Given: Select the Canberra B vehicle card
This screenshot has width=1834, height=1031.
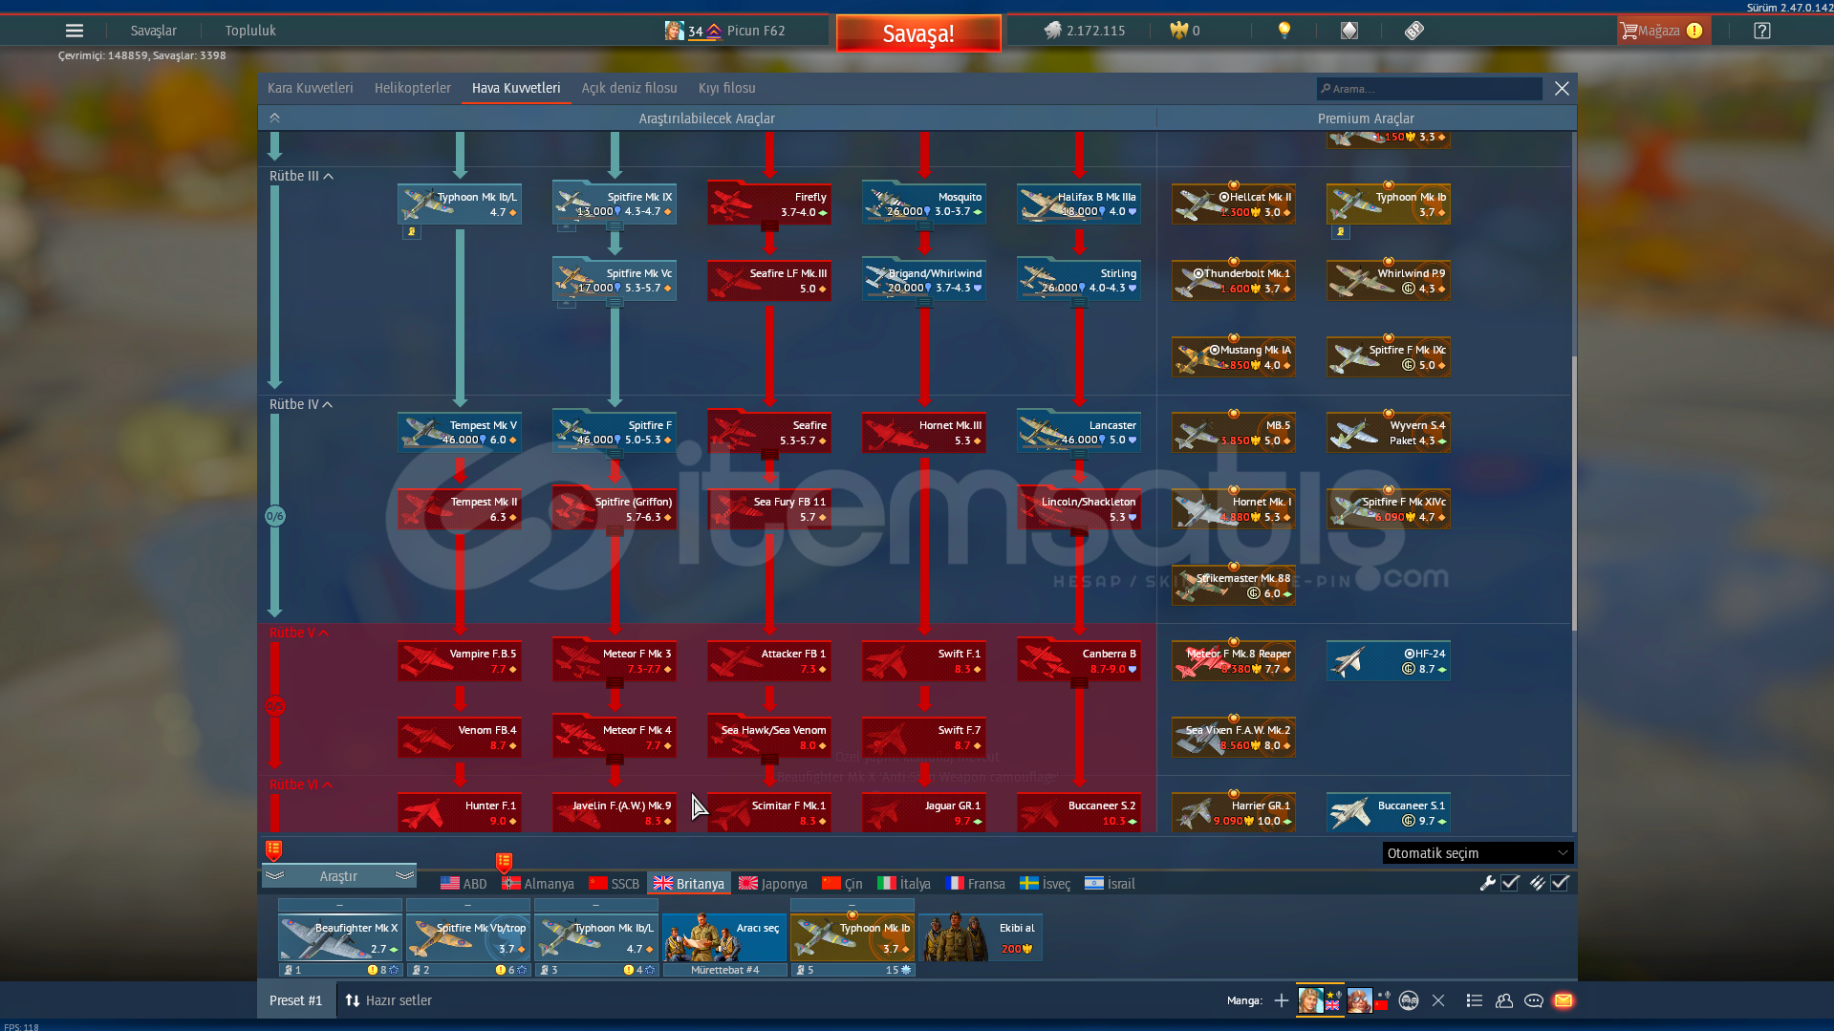Looking at the screenshot, I should click(x=1079, y=661).
